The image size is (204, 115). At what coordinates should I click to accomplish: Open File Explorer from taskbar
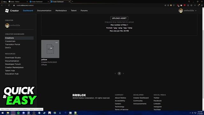pos(8,113)
